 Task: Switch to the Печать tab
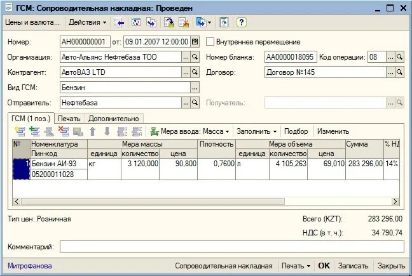[69, 119]
